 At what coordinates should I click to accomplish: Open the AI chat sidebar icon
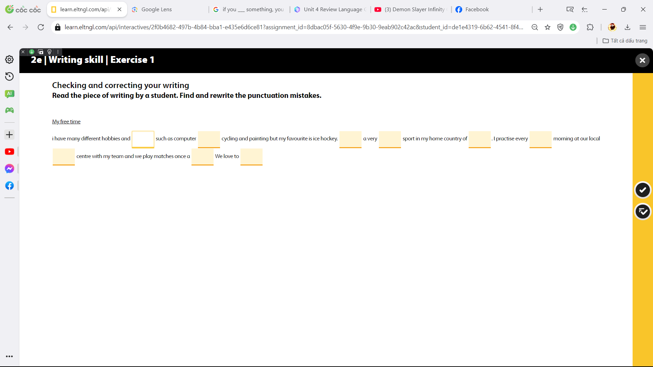[10, 94]
